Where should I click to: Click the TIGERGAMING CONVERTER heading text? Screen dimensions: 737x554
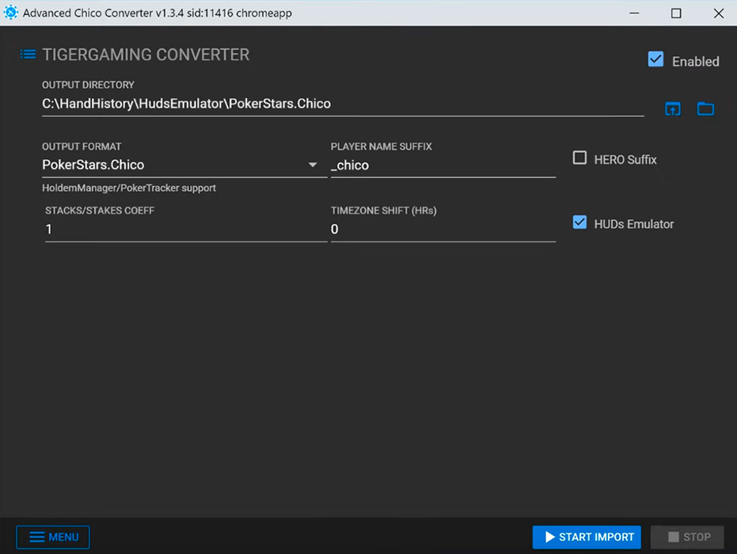146,55
